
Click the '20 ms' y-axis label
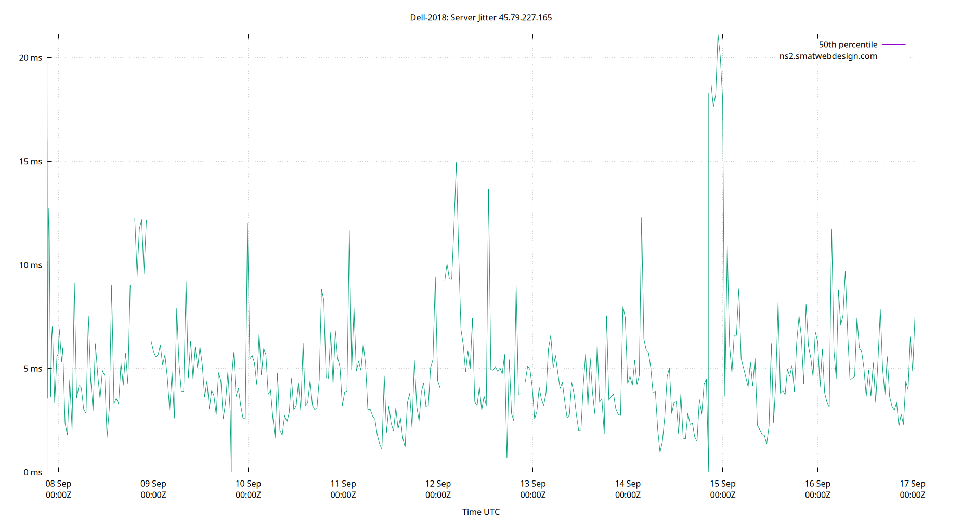coord(31,58)
